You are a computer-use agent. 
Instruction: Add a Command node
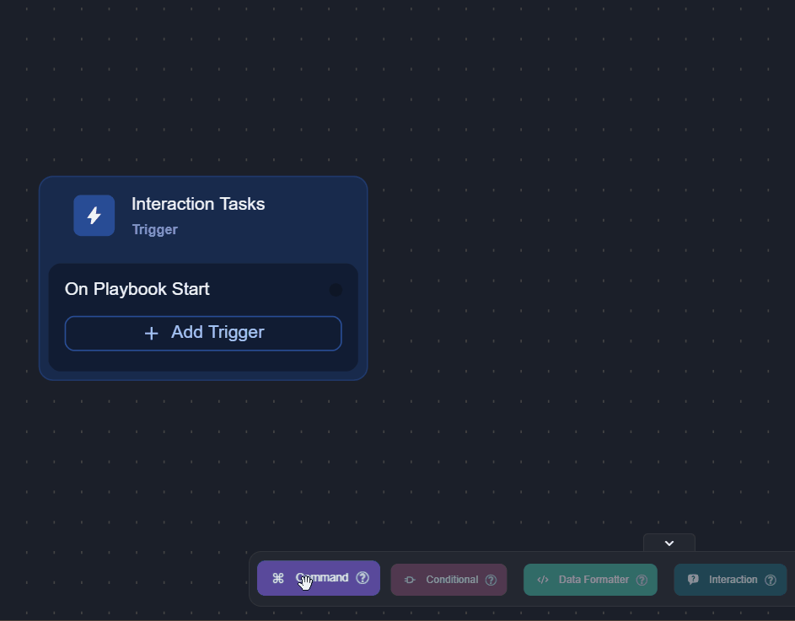(319, 579)
